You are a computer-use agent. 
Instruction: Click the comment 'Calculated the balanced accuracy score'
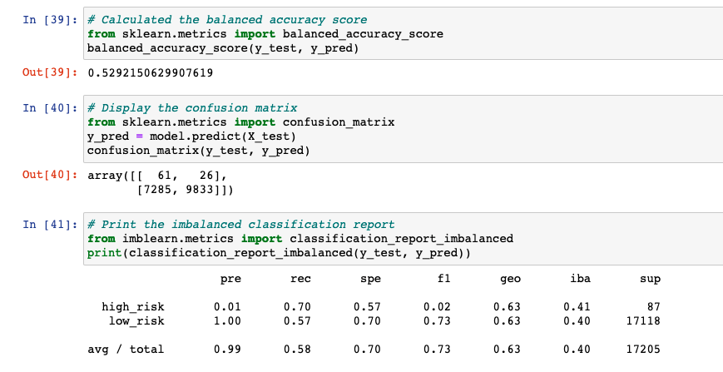(x=227, y=20)
